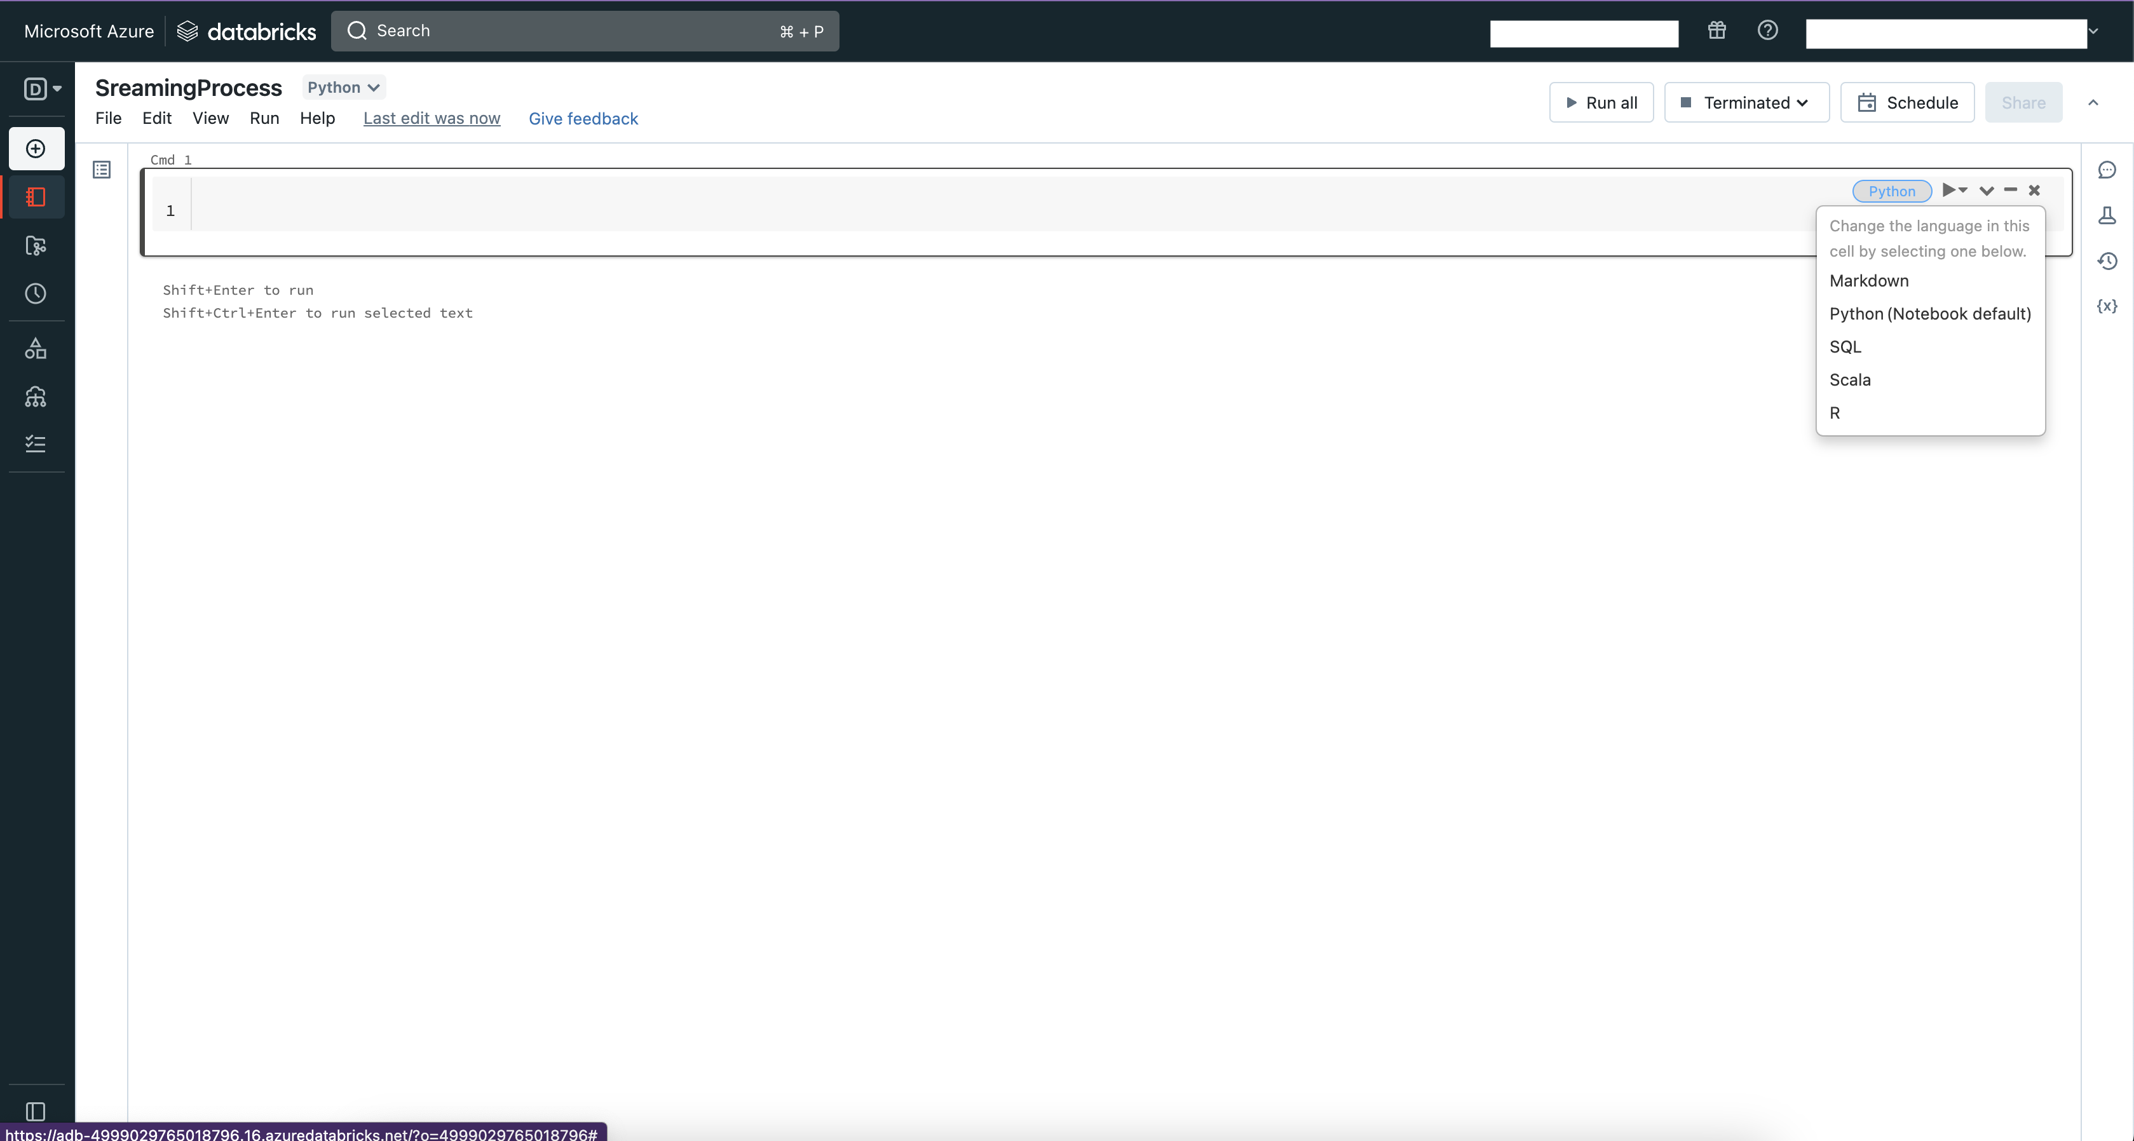The height and width of the screenshot is (1141, 2134).
Task: Open the Run menu
Action: pos(264,118)
